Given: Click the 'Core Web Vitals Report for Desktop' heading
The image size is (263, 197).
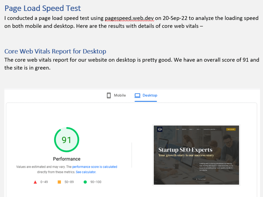Looking at the screenshot, I should point(55,51).
